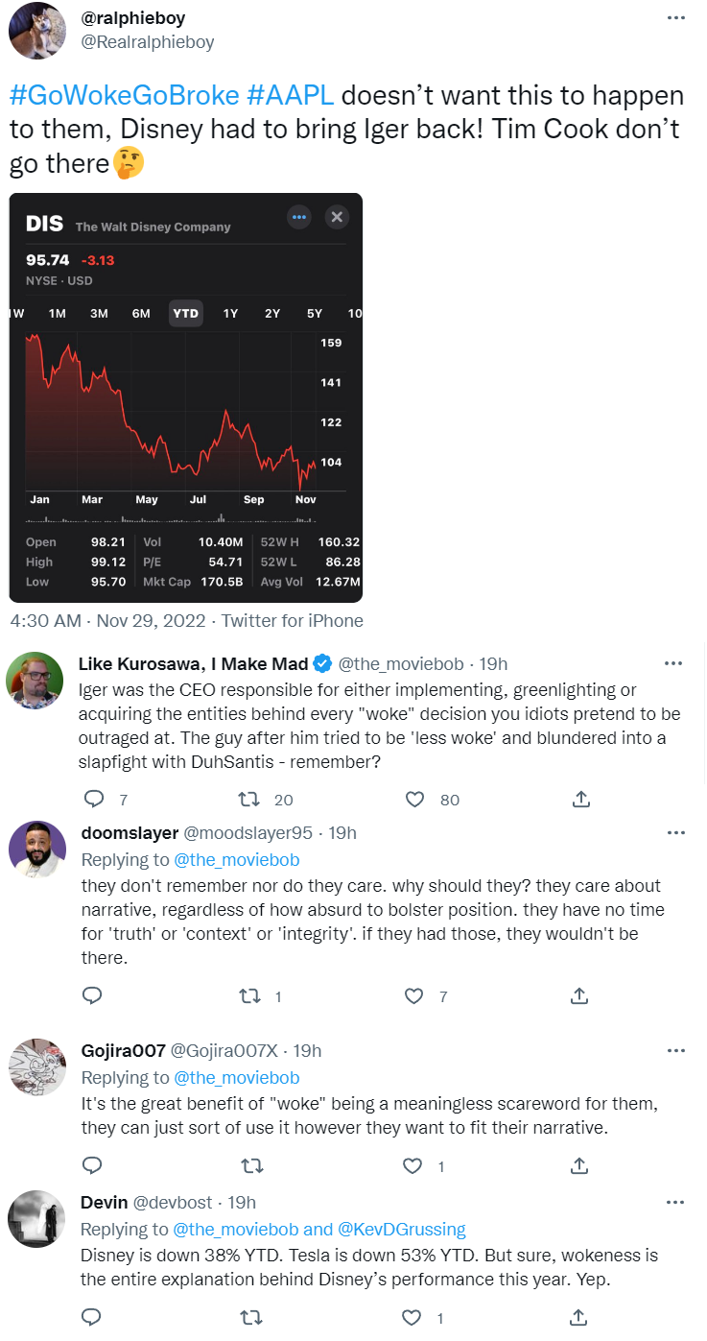Share the Gojira007 tweet
The width and height of the screenshot is (707, 1341).
tap(579, 1166)
